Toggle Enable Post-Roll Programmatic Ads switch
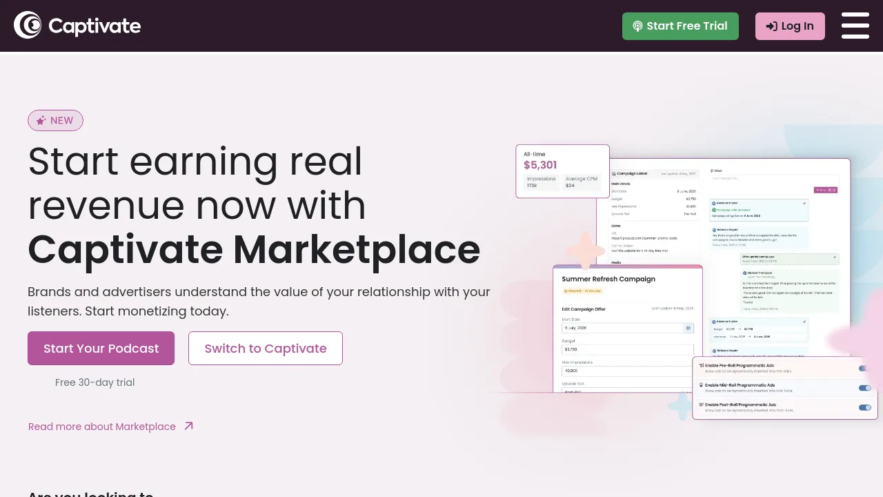This screenshot has height=497, width=883. (x=864, y=407)
